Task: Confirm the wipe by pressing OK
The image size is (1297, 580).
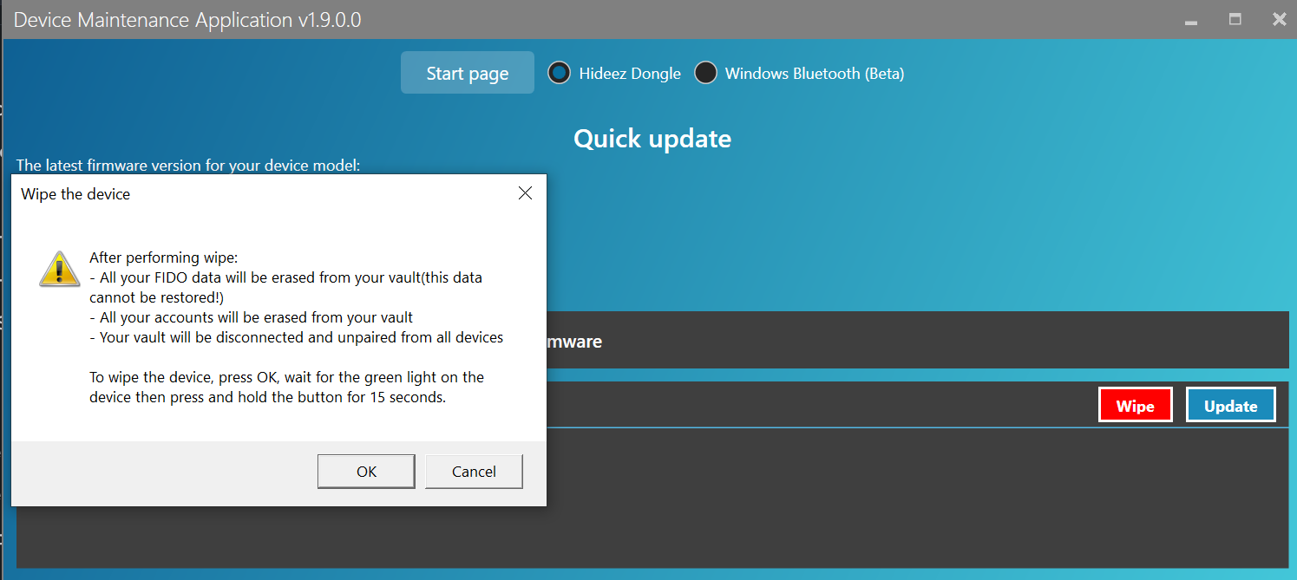Action: point(366,472)
